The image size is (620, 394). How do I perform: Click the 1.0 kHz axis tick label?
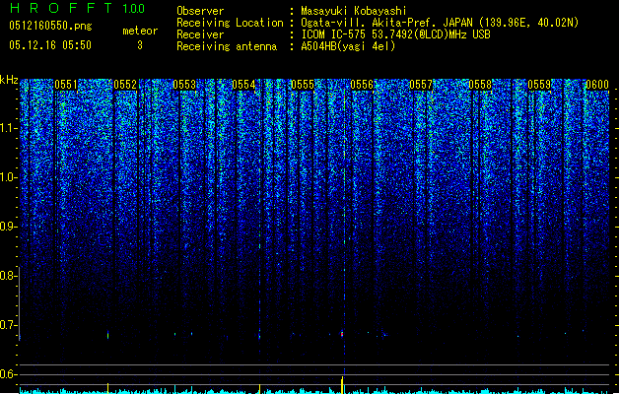click(x=9, y=177)
